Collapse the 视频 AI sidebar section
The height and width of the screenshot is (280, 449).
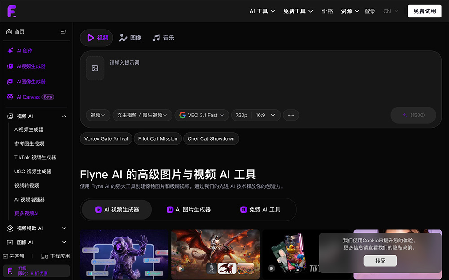point(64,116)
